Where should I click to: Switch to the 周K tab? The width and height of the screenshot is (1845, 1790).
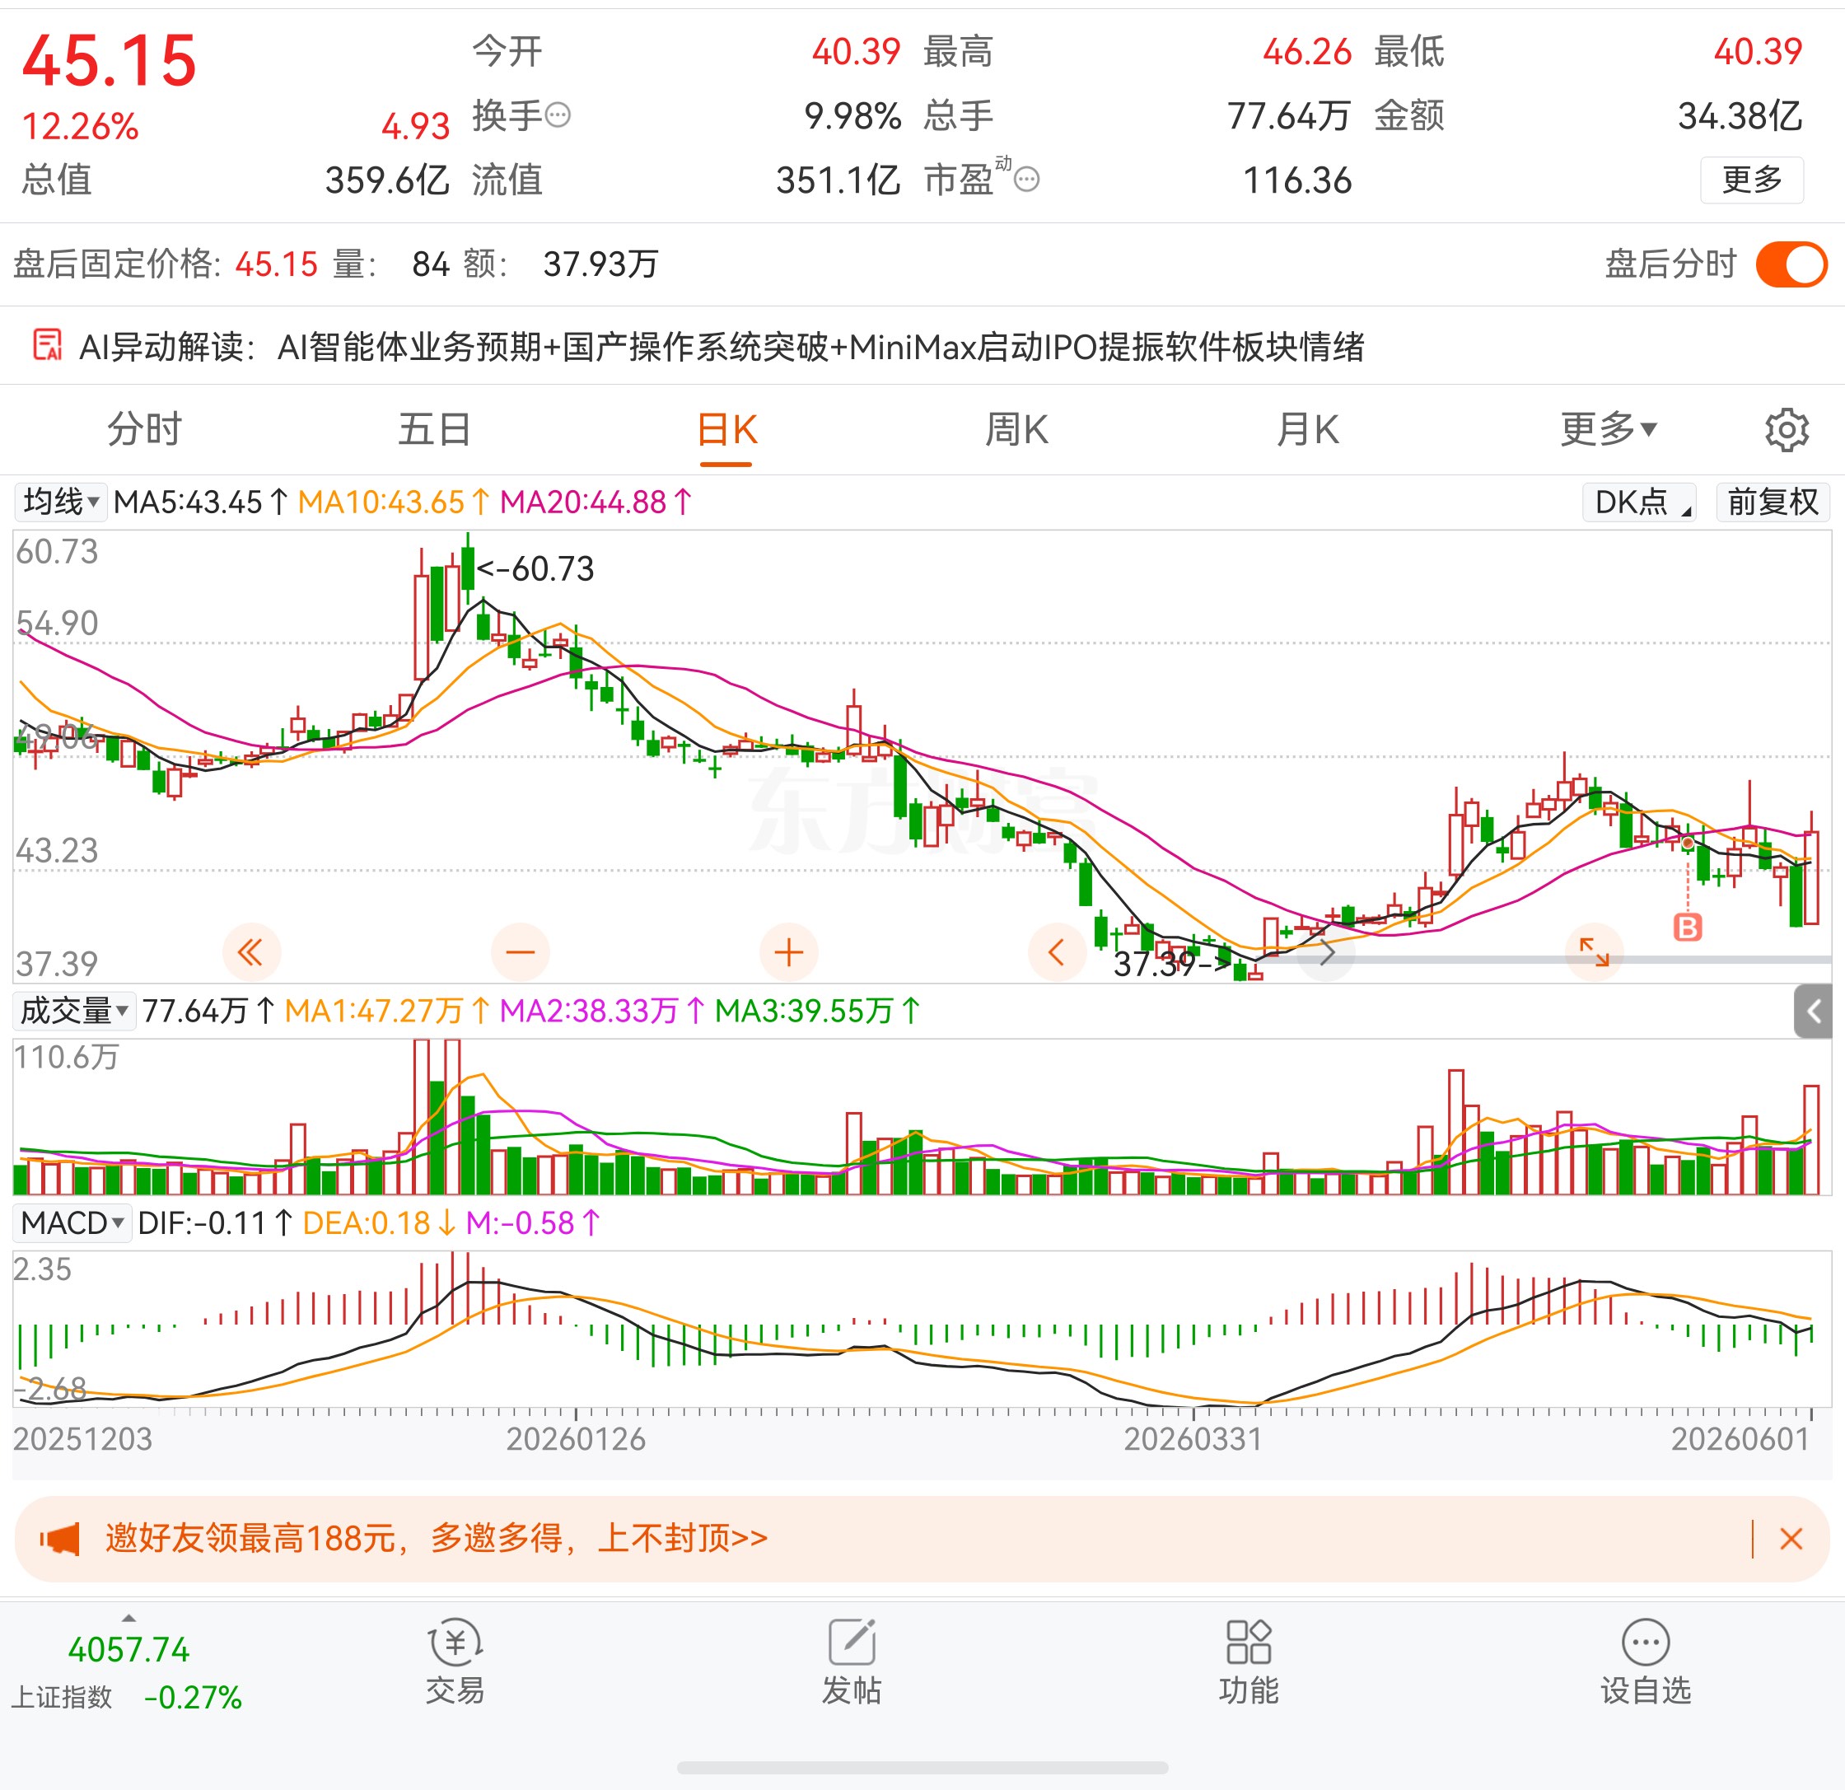pos(1016,429)
